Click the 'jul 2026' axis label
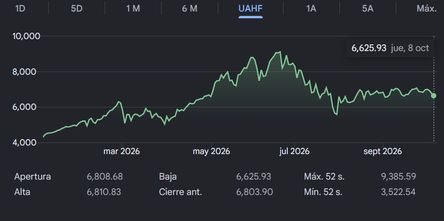The image size is (444, 221). tap(294, 151)
